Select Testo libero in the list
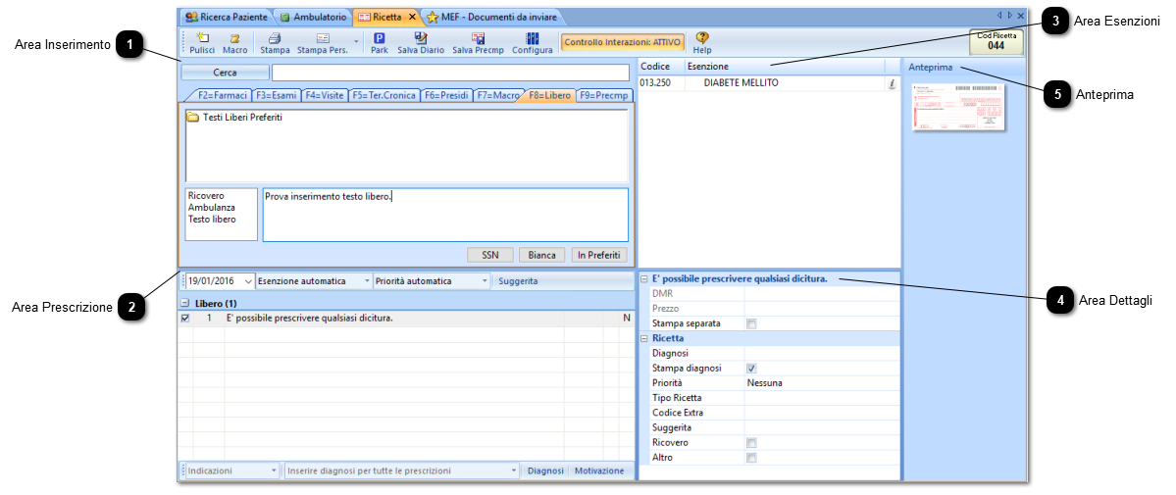 pos(212,220)
